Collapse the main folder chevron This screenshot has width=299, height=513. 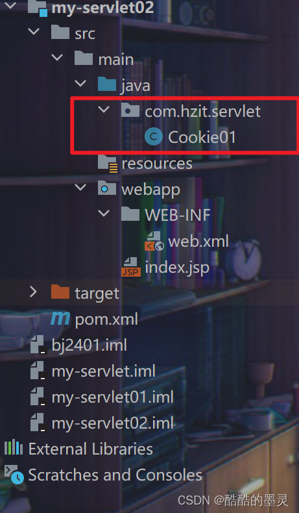tap(57, 58)
